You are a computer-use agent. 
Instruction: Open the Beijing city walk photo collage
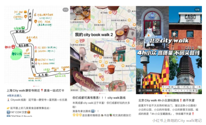[169, 50]
